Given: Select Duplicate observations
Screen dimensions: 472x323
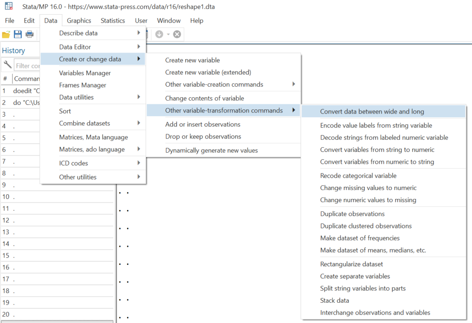Looking at the screenshot, I should (383, 214).
